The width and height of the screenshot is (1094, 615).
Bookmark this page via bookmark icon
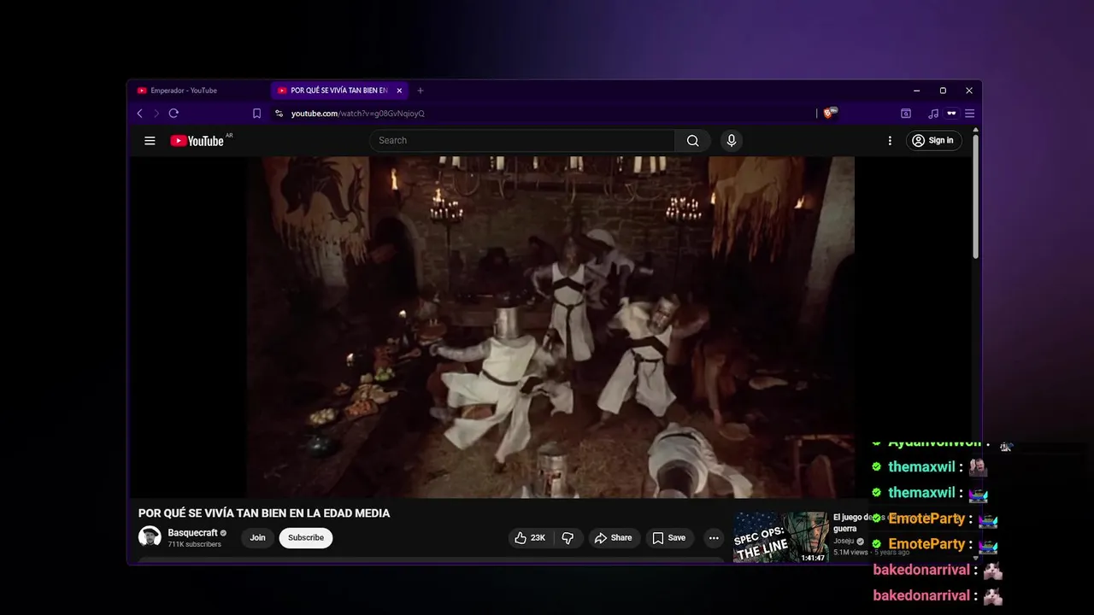click(256, 114)
